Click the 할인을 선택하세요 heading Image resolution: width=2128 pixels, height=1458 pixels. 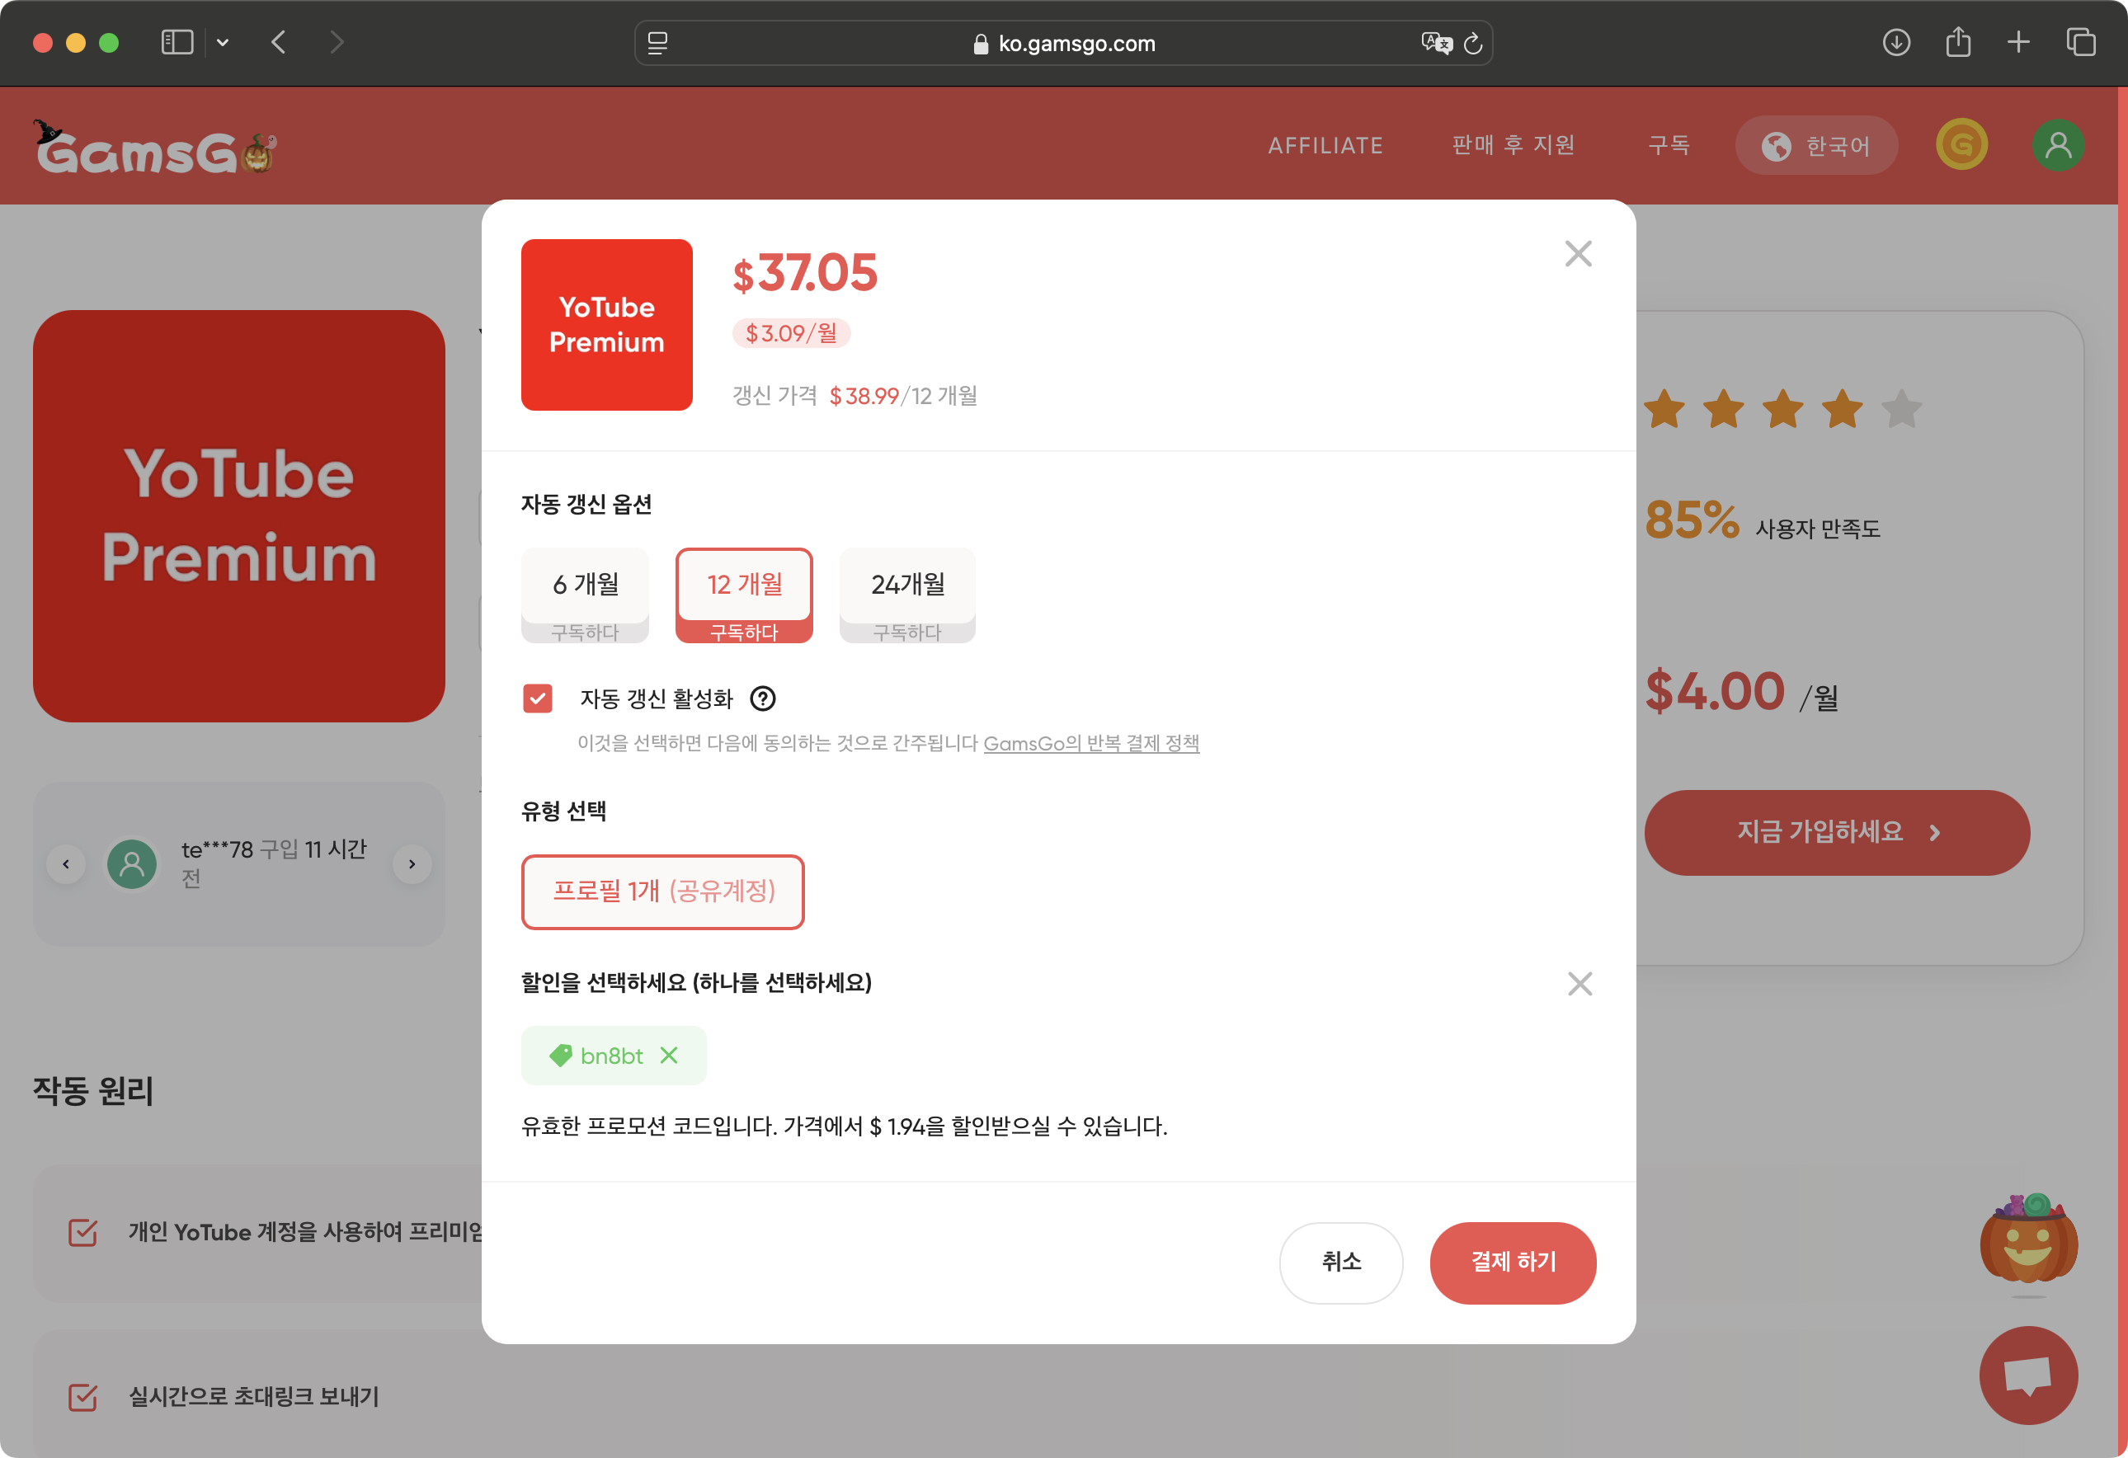tap(696, 983)
